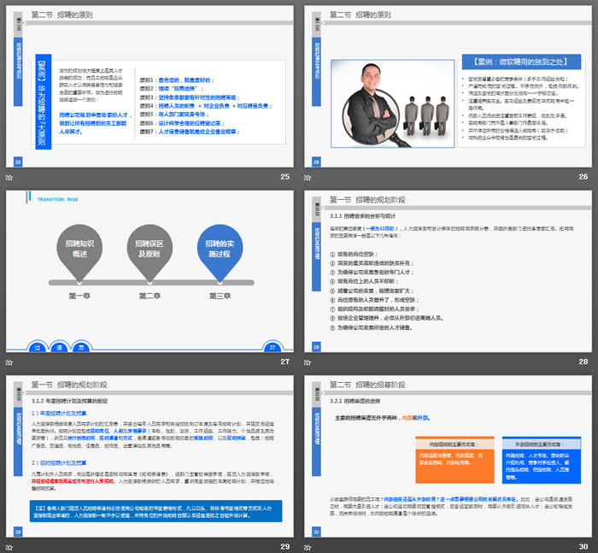The height and width of the screenshot is (553, 598).
Task: Select slide 27 transition page thumbnail
Action: (x=149, y=272)
